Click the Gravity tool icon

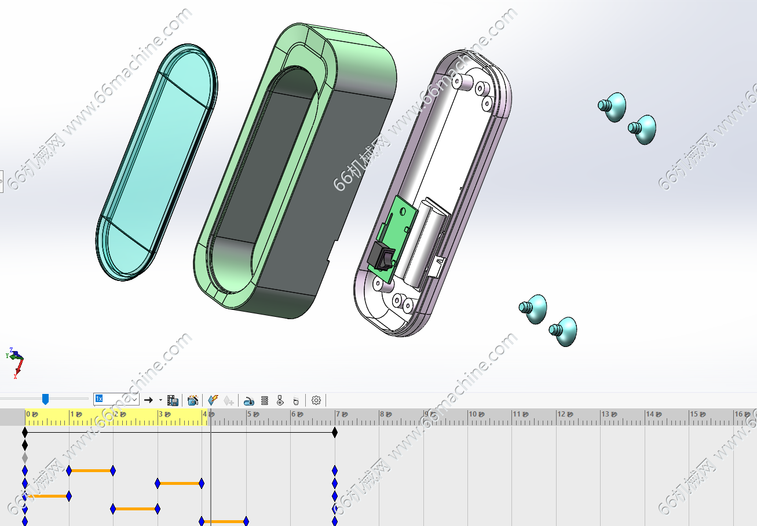pyautogui.click(x=296, y=400)
